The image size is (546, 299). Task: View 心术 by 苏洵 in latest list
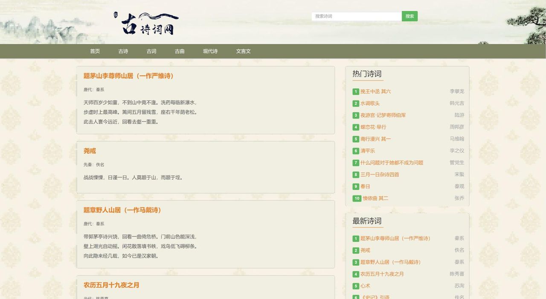pyautogui.click(x=365, y=285)
